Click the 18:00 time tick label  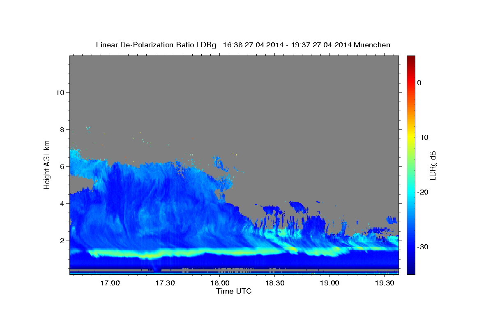point(220,283)
